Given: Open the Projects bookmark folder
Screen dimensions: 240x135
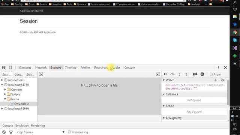Looking at the screenshot, I should click(x=42, y=4).
